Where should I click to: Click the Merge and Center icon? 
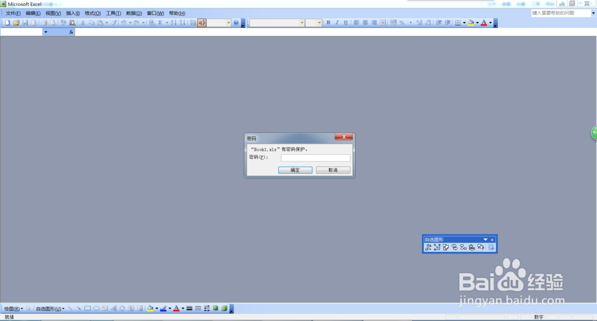tap(383, 23)
